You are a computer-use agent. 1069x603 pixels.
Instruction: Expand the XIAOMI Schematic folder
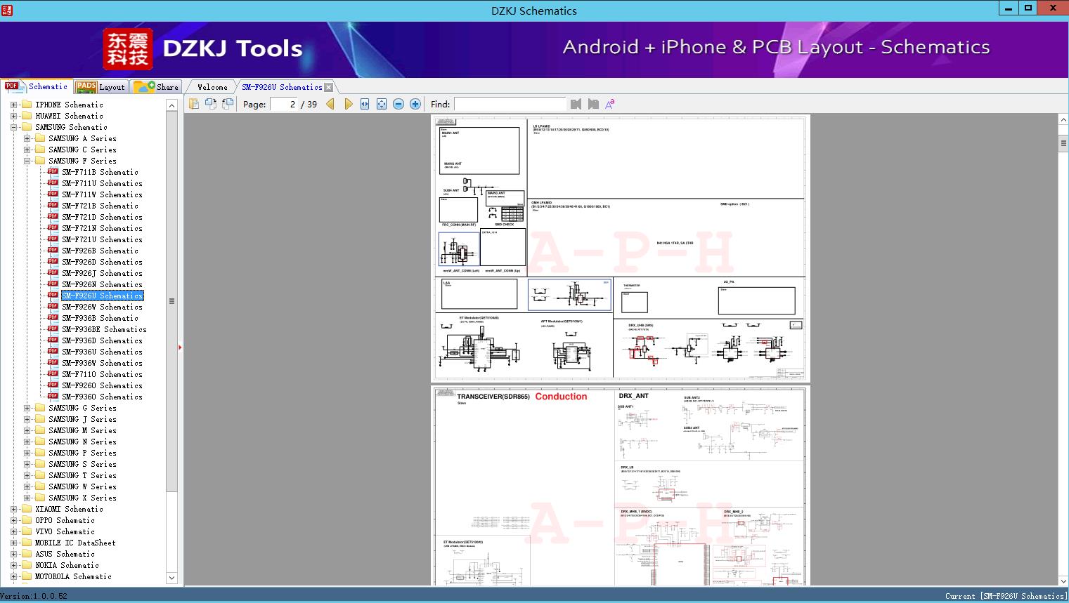[x=13, y=509]
